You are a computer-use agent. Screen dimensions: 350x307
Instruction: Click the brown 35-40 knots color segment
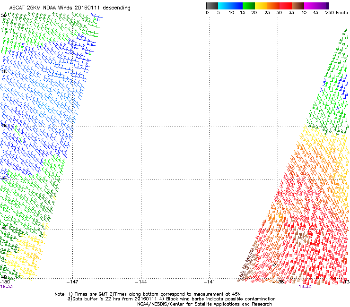[x=298, y=6]
